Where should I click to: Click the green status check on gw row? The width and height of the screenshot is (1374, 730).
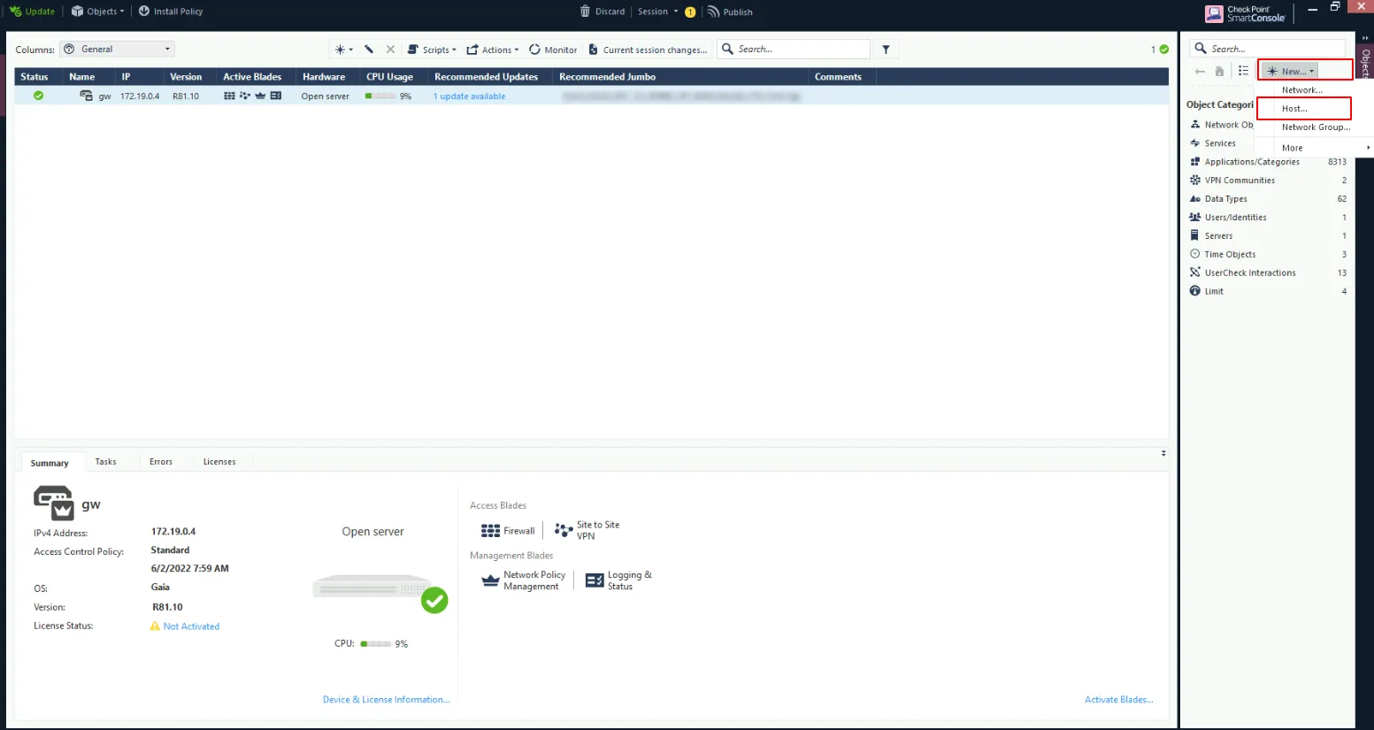(38, 96)
